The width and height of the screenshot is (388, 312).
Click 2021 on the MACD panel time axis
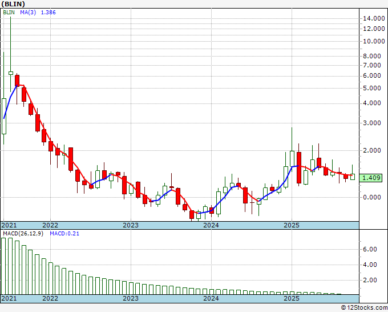10,298
